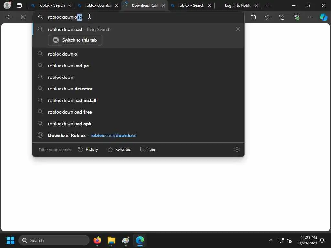Select Microsoft Edge in the taskbar
331x248 pixels.
click(140, 240)
